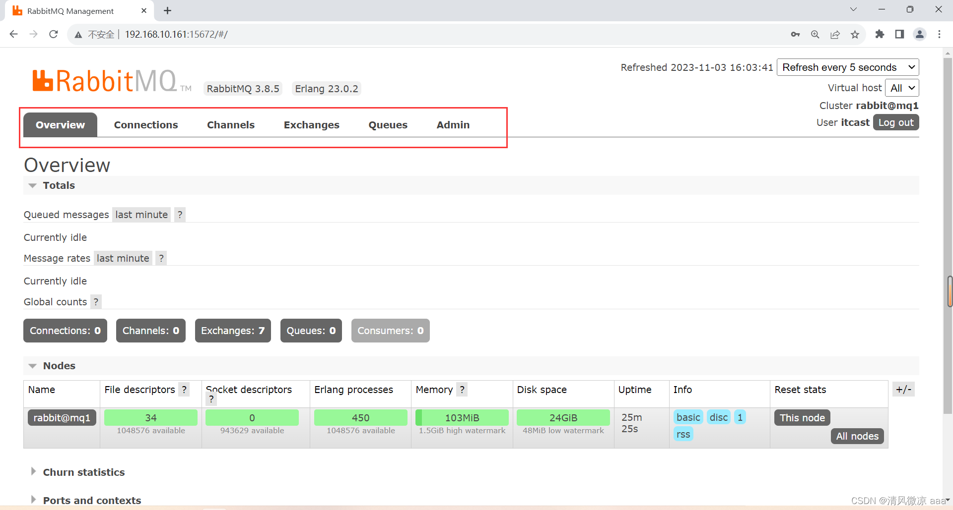Screen dimensions: 953x510
Task: Open the tab search chevron
Action: click(853, 9)
